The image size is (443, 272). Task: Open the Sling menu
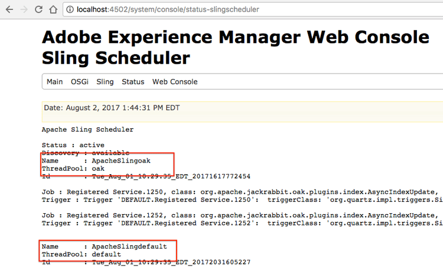(x=105, y=82)
